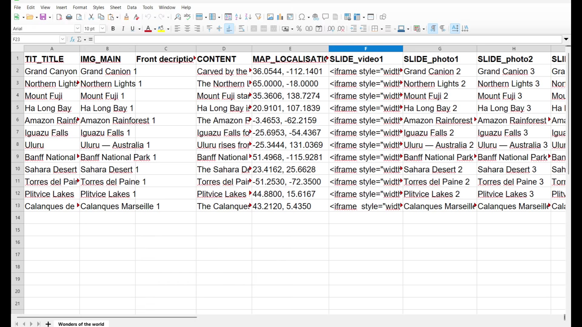Open the Function Wizard
582x327 pixels.
coord(72,39)
